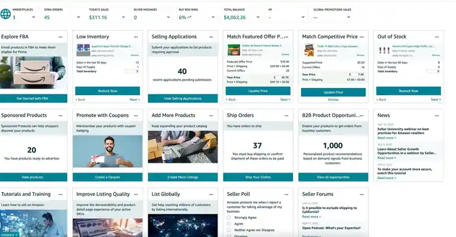456x237 pixels.
Task: Open the Improve Listing Quality card options menu
Action: click(135, 195)
